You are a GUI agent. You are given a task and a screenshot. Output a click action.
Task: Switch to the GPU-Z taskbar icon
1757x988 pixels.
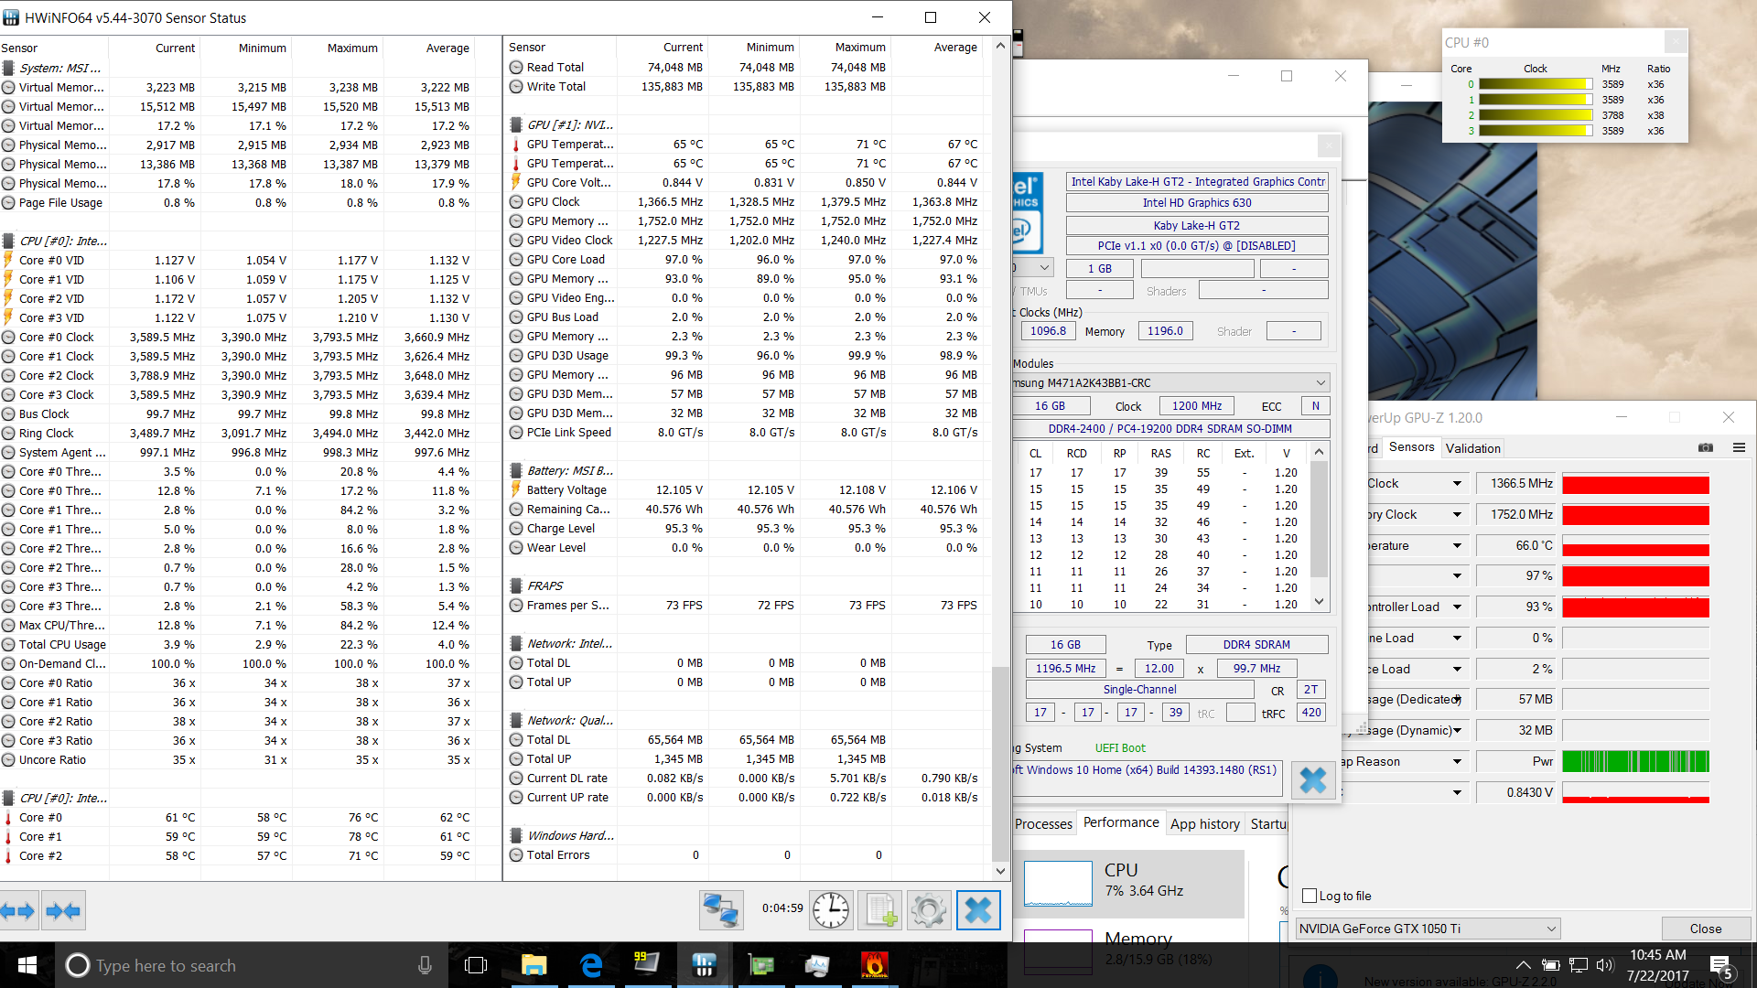click(x=760, y=965)
